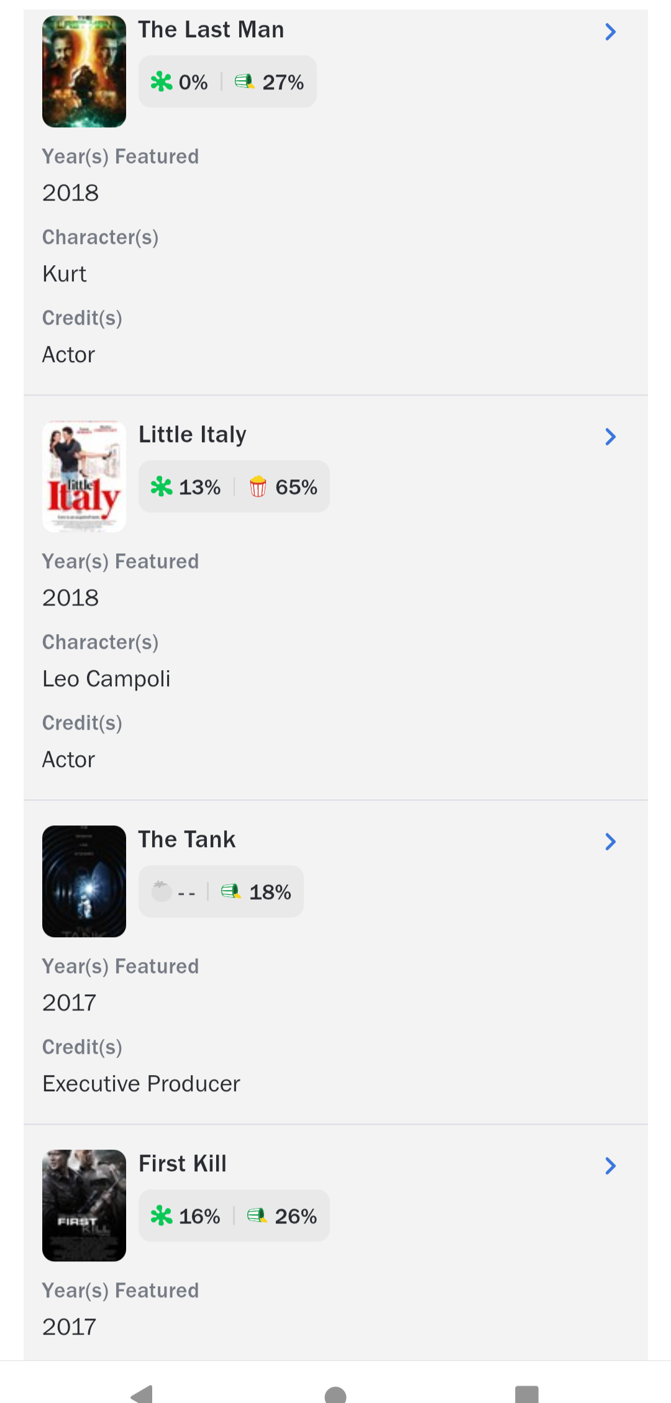
Task: Tap the upright popcorn icon for Little Italy
Action: pyautogui.click(x=258, y=486)
